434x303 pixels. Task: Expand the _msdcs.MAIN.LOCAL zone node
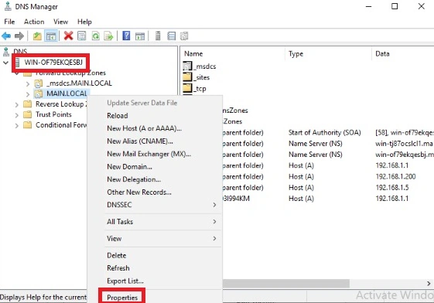28,83
